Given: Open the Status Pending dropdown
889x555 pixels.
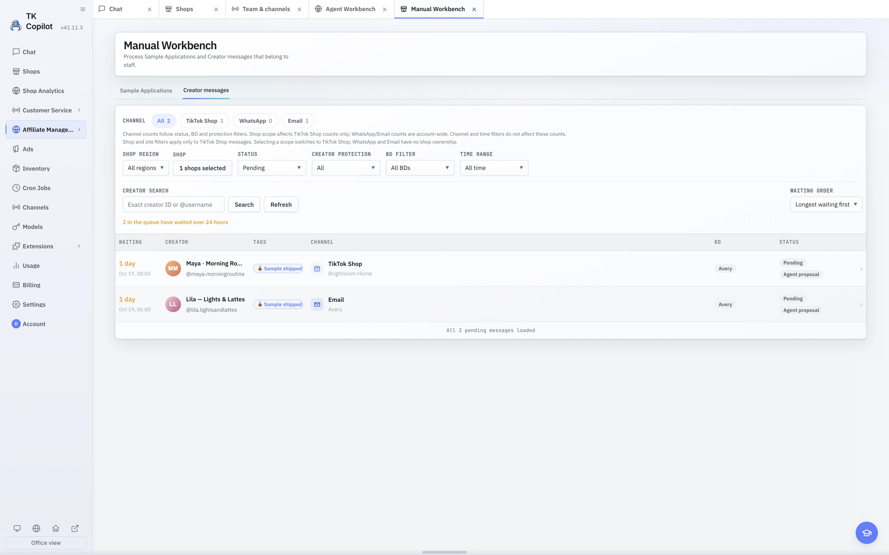Looking at the screenshot, I should [272, 168].
